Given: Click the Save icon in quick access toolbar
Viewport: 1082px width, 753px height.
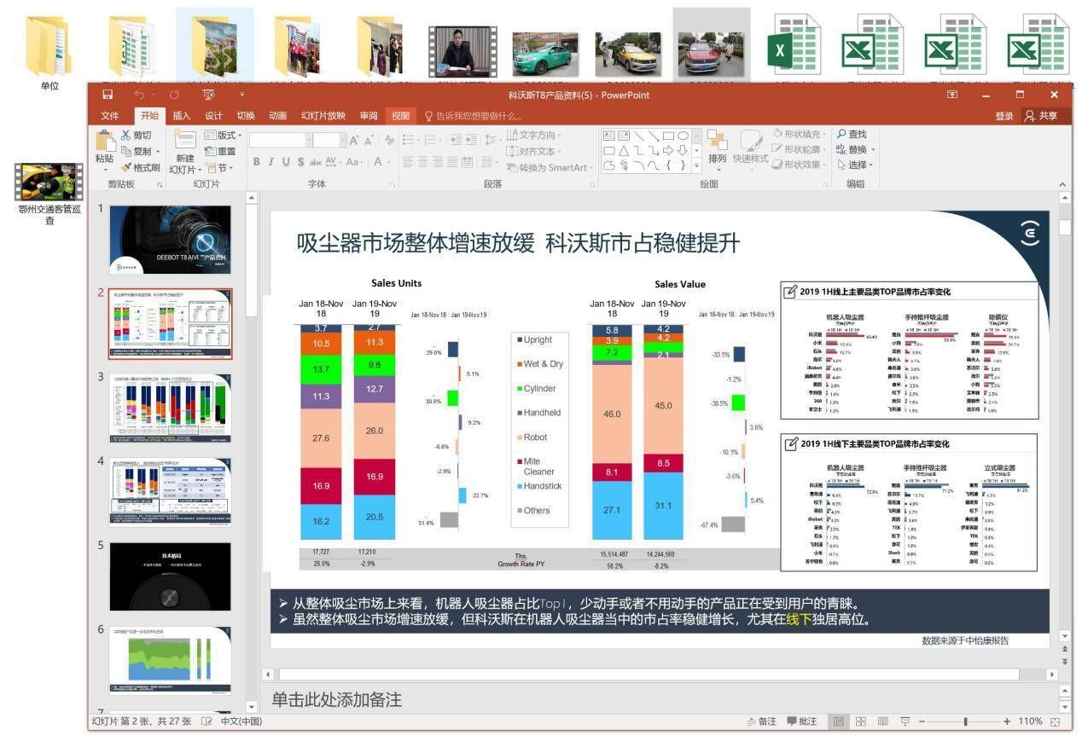Looking at the screenshot, I should [108, 95].
